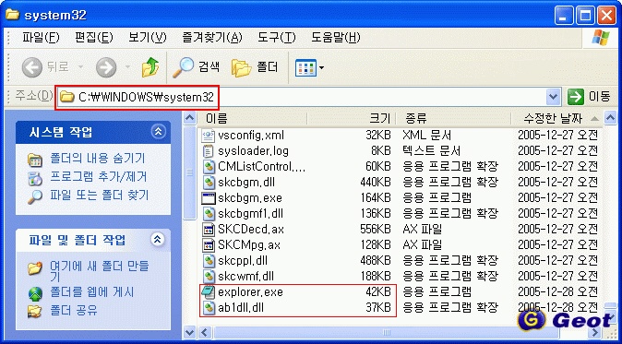The width and height of the screenshot is (622, 344).
Task: Select the skcwmf.dll file name
Action: pos(245,277)
